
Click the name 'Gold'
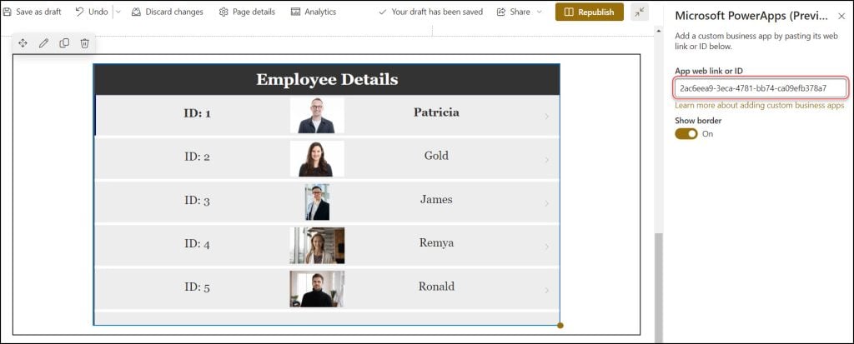click(x=436, y=156)
